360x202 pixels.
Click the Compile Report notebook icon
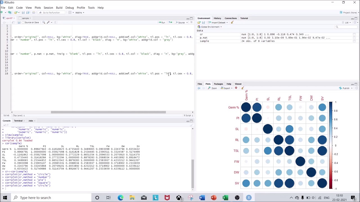(56, 22)
